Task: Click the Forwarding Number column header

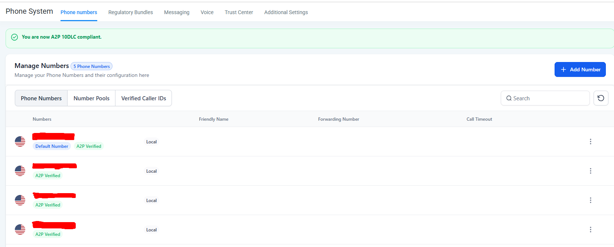Action: [x=339, y=119]
